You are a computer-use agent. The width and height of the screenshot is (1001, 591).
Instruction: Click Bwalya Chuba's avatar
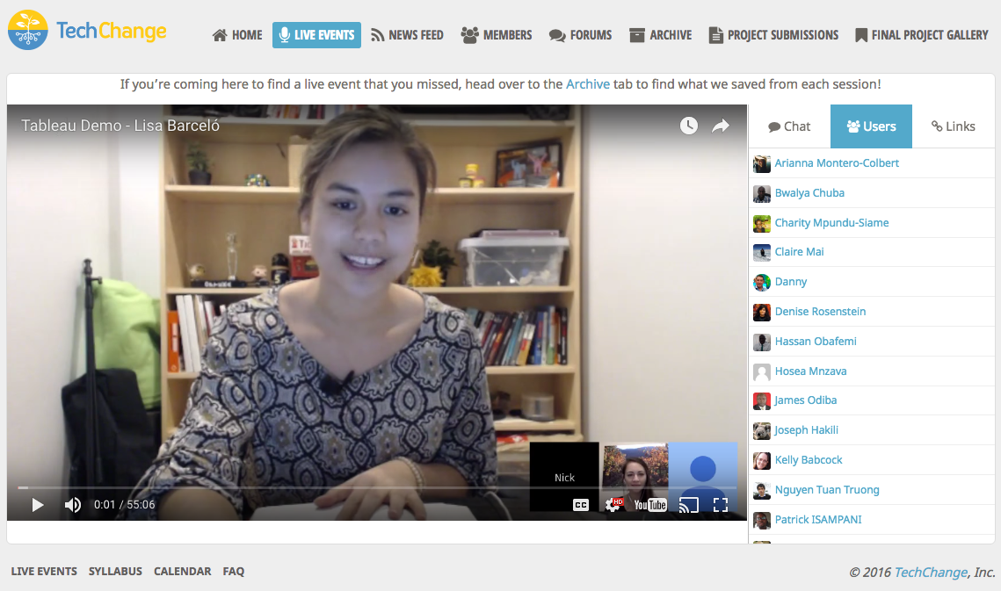coord(762,193)
